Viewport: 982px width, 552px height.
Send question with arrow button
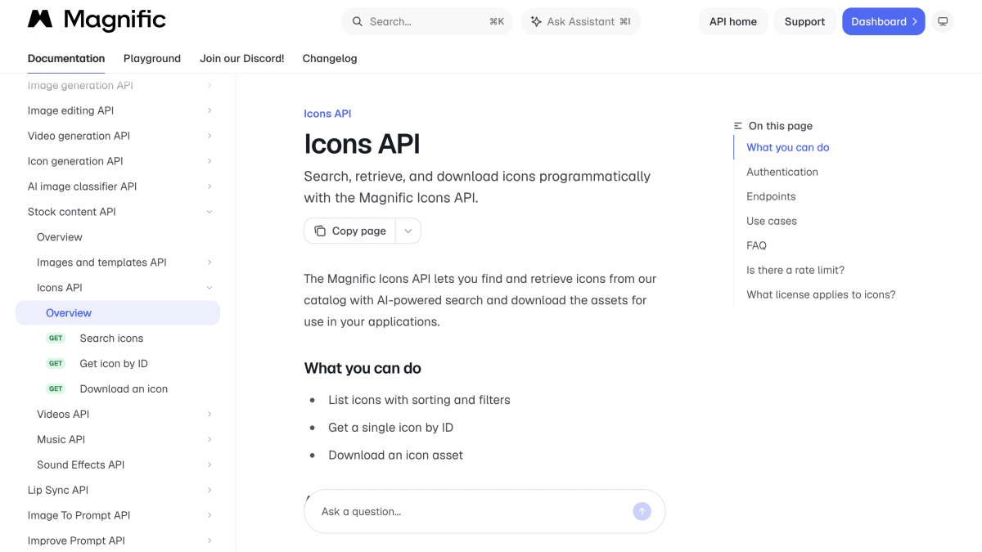[x=642, y=511]
